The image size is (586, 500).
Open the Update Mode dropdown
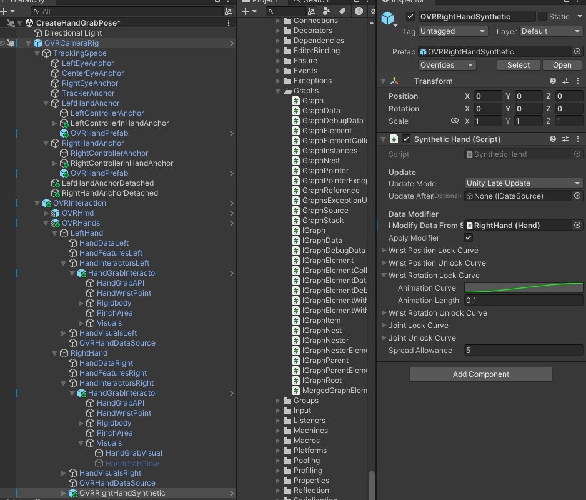[x=524, y=183]
